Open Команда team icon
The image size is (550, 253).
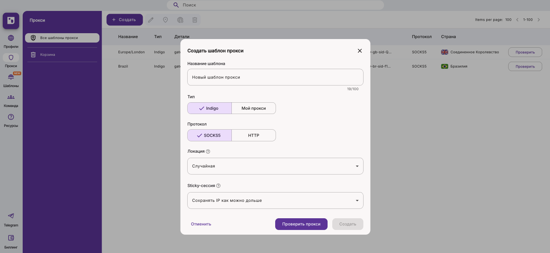(11, 97)
